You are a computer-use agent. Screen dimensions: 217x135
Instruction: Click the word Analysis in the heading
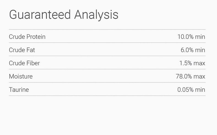96,15
